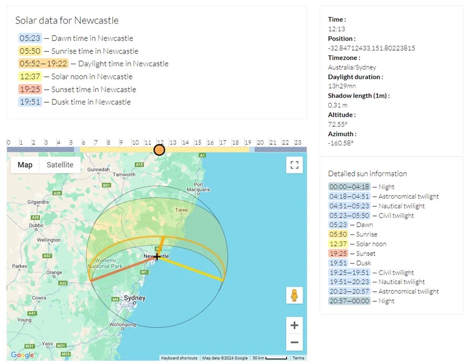Click hour 6 on the timeline
Screen dimensions: 468x364
(83, 143)
